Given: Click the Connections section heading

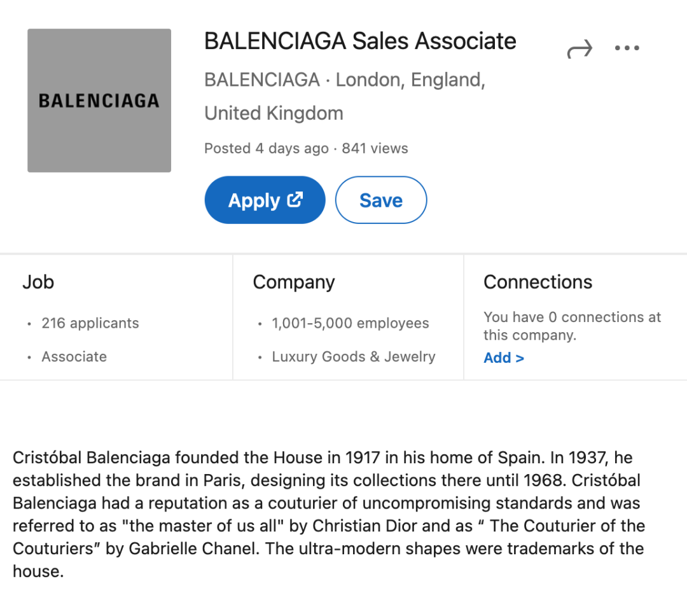Looking at the screenshot, I should click(538, 282).
